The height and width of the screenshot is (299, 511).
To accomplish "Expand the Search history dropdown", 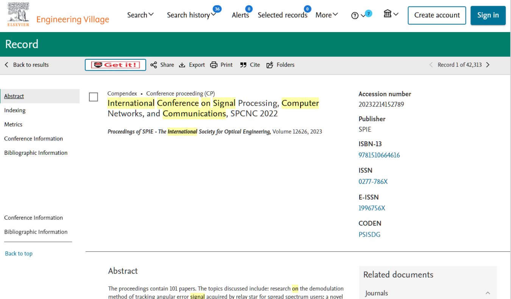I will tap(192, 15).
